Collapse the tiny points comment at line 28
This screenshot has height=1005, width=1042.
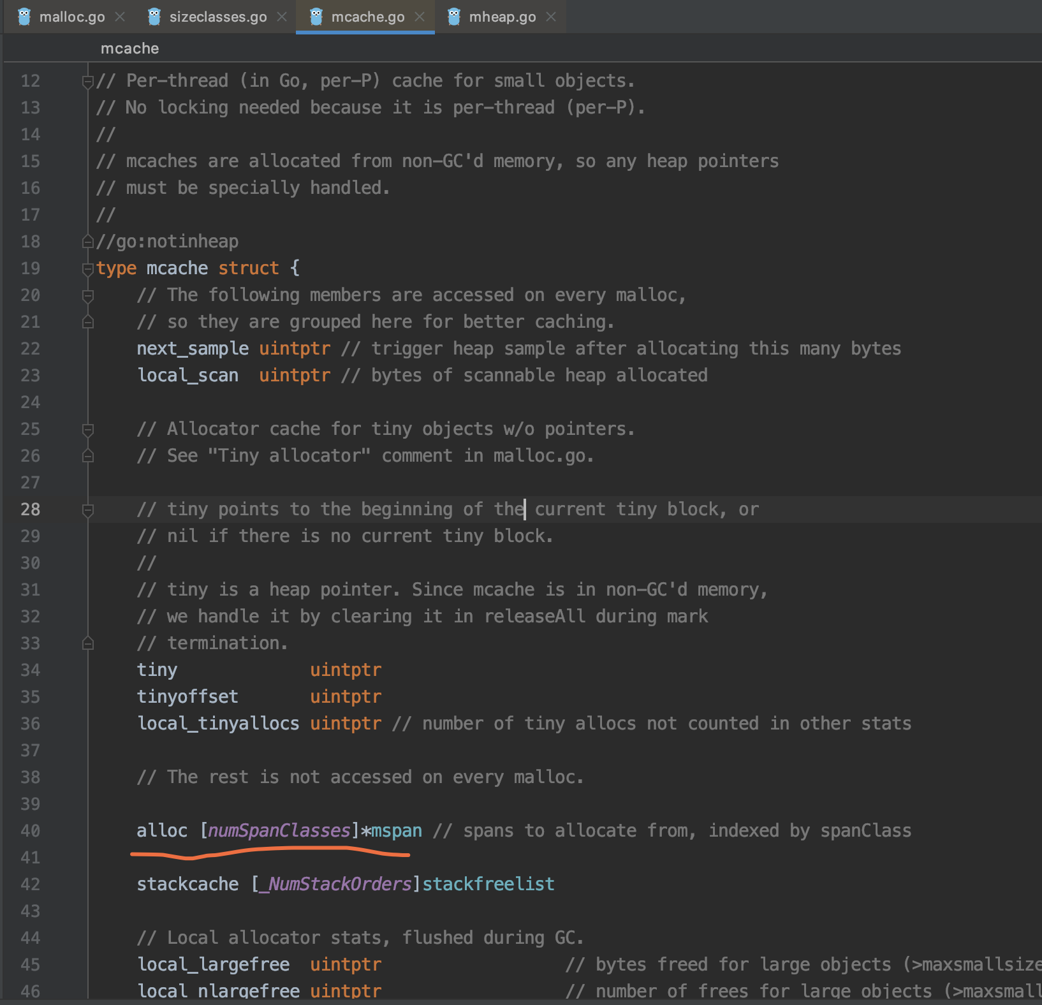(88, 510)
